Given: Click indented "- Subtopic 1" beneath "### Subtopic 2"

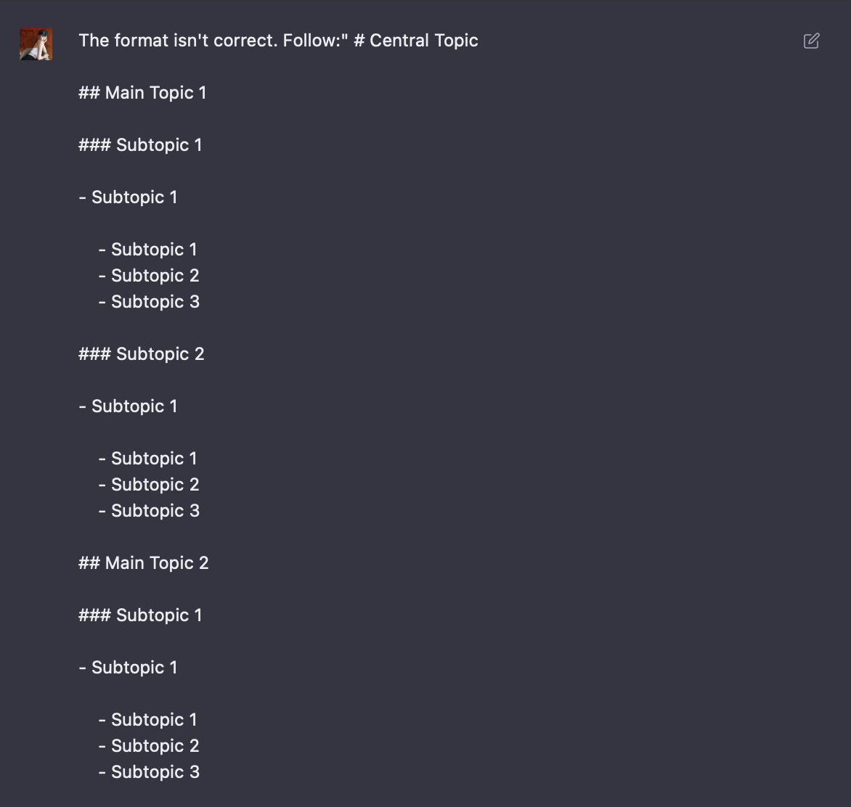Looking at the screenshot, I should click(x=147, y=458).
